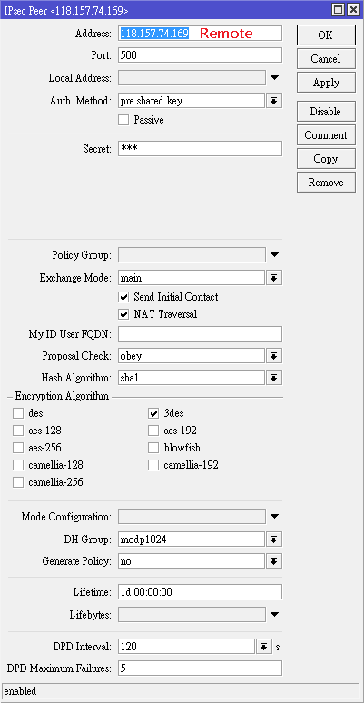Enable camellia-256 encryption algorithm
Viewport: 364px width, 703px height.
[18, 482]
